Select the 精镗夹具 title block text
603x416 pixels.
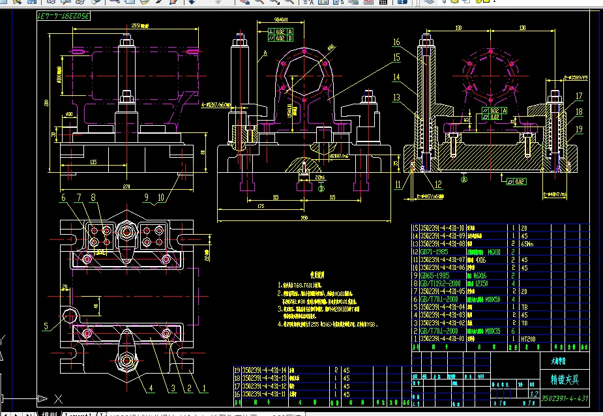564,379
